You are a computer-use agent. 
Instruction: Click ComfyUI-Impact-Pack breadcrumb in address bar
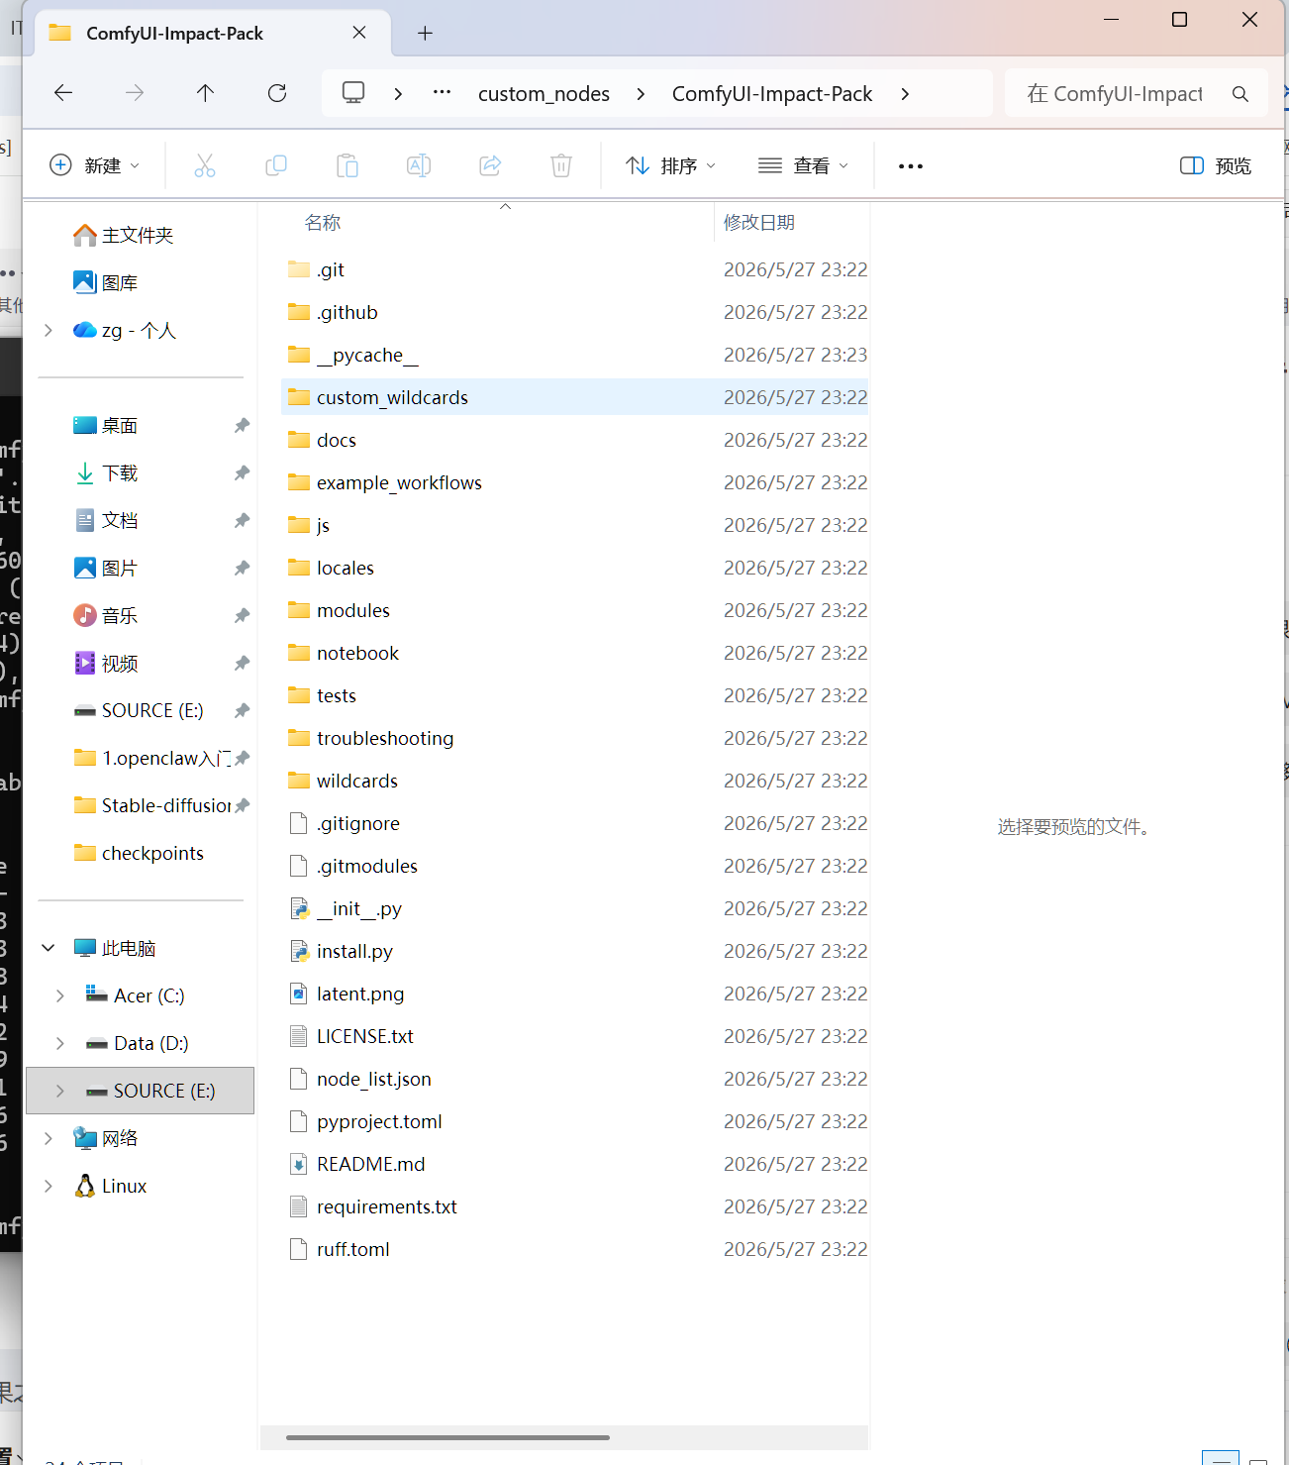tap(772, 94)
